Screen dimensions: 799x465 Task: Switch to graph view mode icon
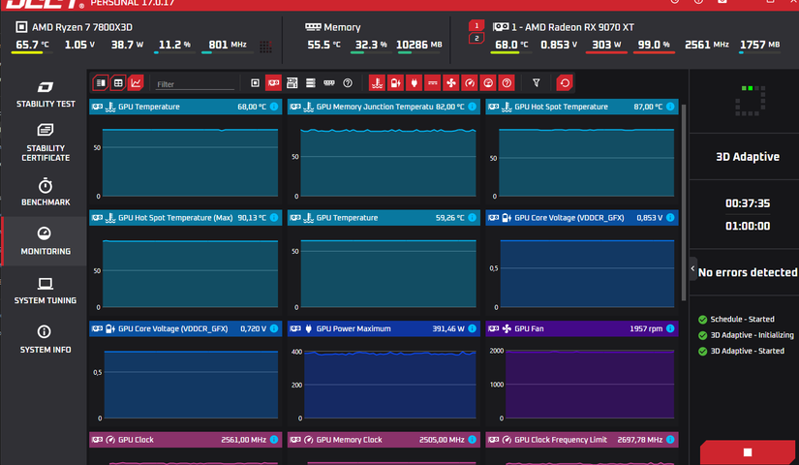pyautogui.click(x=136, y=83)
